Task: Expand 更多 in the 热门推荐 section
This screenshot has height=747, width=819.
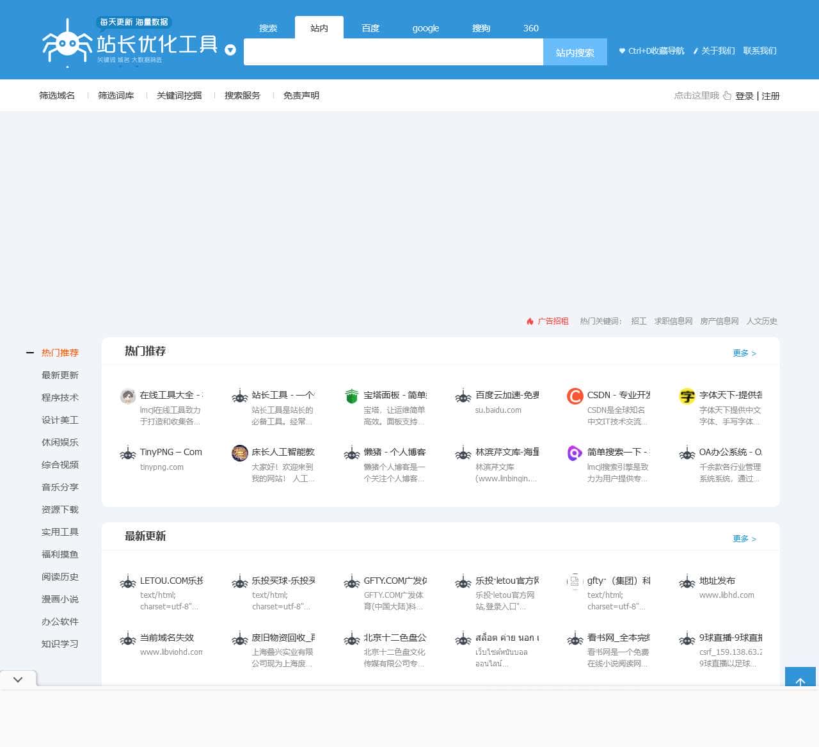Action: tap(744, 353)
